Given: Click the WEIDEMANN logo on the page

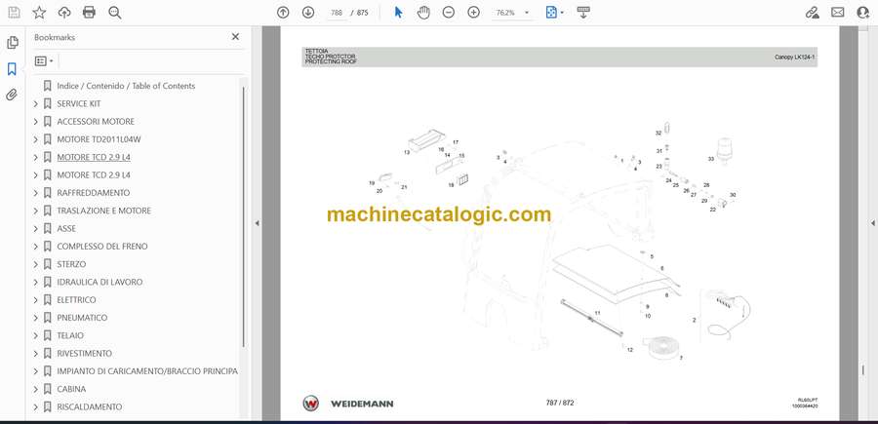Looking at the screenshot, I should point(348,404).
